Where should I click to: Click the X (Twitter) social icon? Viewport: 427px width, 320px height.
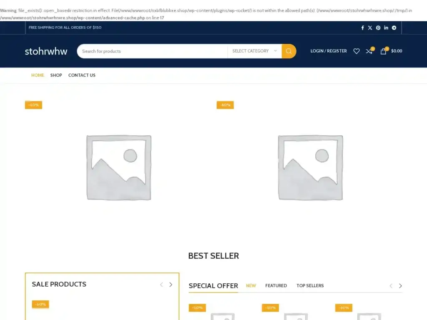point(370,28)
